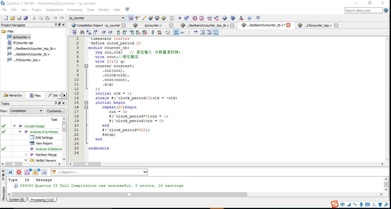Open the Help question mark icon
Screen dimensions: 391x209
(x=249, y=18)
